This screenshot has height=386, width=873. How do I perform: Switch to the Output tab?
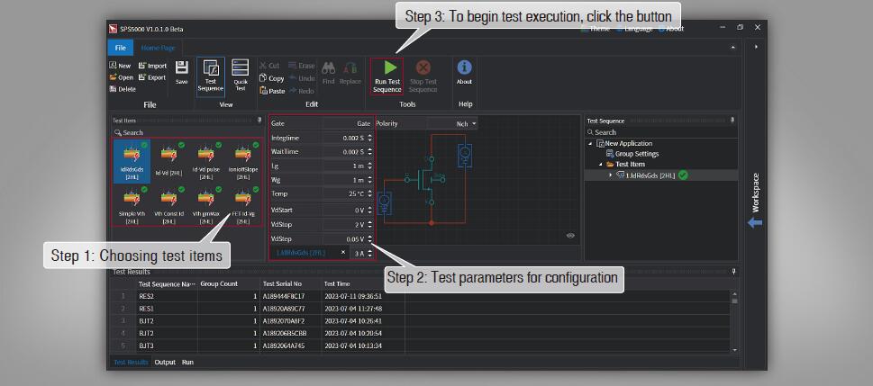(x=165, y=362)
